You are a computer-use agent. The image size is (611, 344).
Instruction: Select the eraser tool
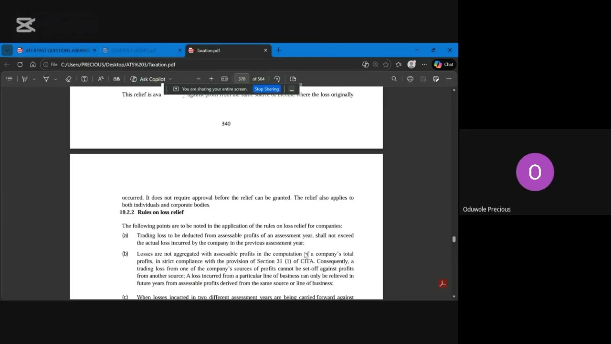(x=68, y=79)
